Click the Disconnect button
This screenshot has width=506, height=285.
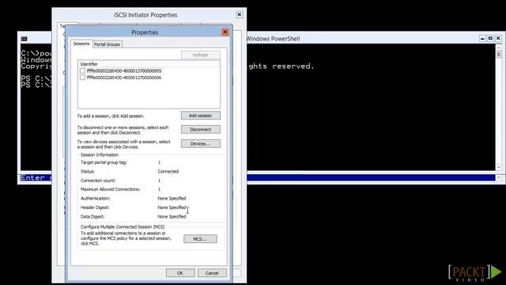(200, 129)
